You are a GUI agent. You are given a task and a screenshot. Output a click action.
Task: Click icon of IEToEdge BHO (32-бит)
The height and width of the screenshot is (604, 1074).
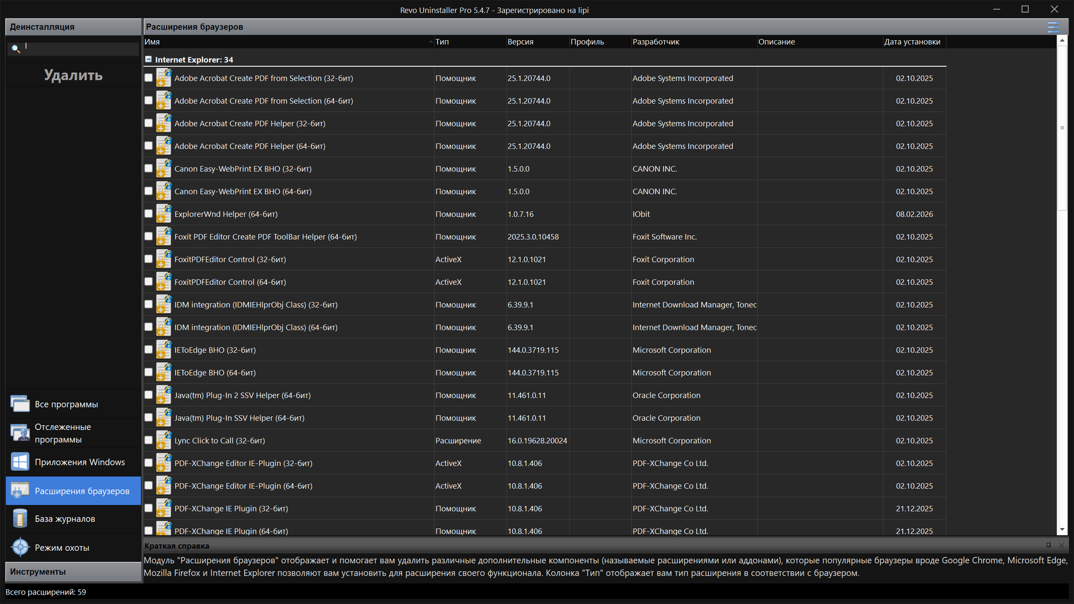[163, 350]
